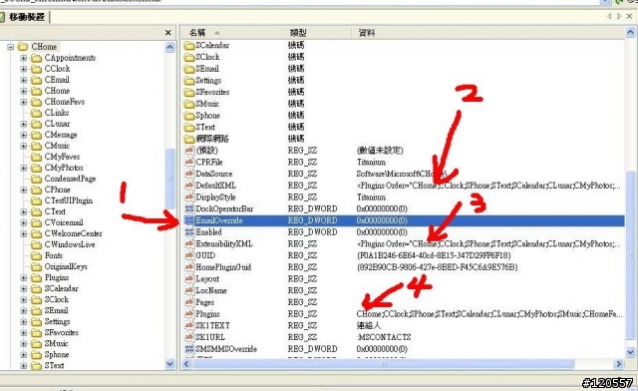Click the string icon beside Plugins value
The height and width of the screenshot is (391, 638).
[x=189, y=314]
